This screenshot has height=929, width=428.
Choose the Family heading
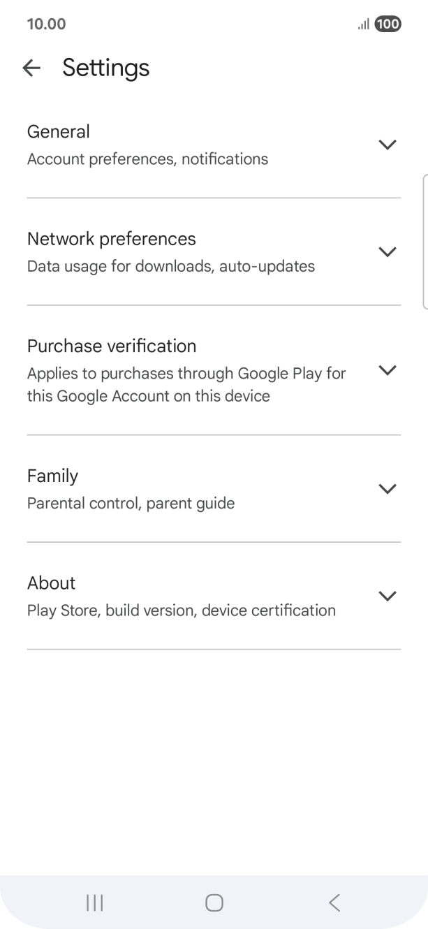(x=52, y=476)
